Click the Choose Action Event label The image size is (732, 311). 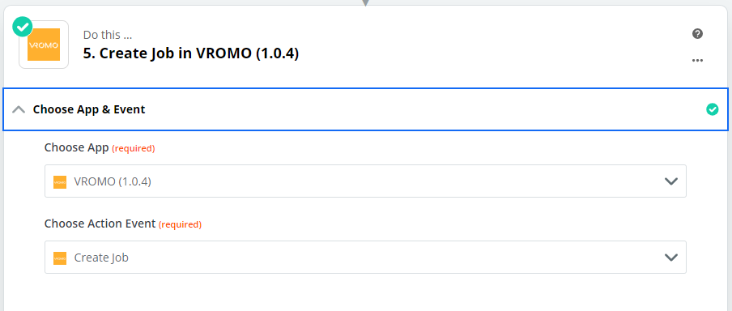[x=100, y=224]
